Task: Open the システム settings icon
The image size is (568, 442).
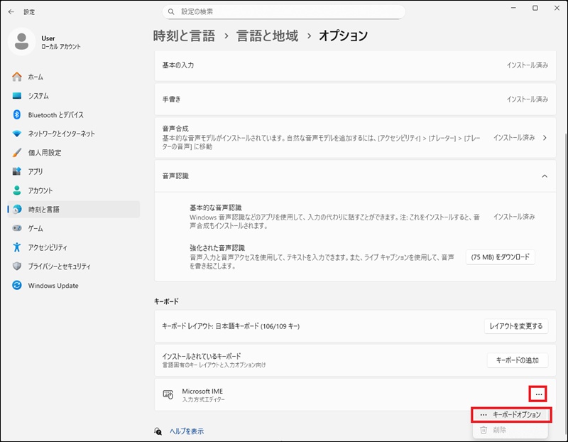Action: click(17, 96)
